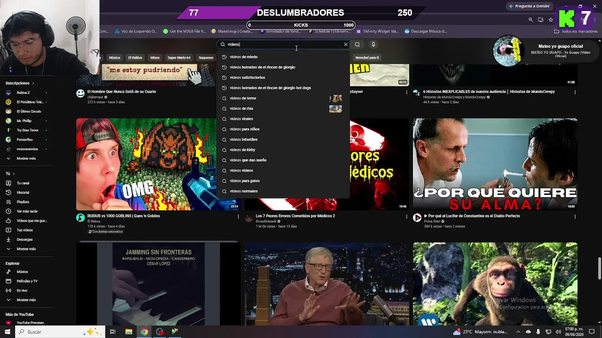
Task: Expand 'Mostrar más' under Suscripciones
Action: (x=26, y=159)
